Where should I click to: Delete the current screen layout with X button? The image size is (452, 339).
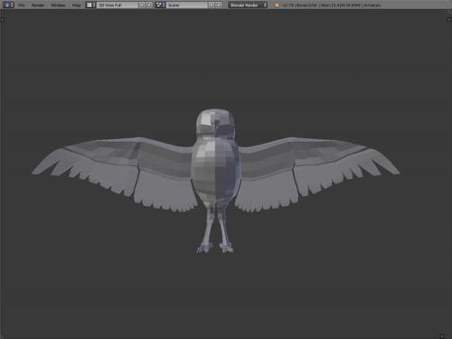148,5
